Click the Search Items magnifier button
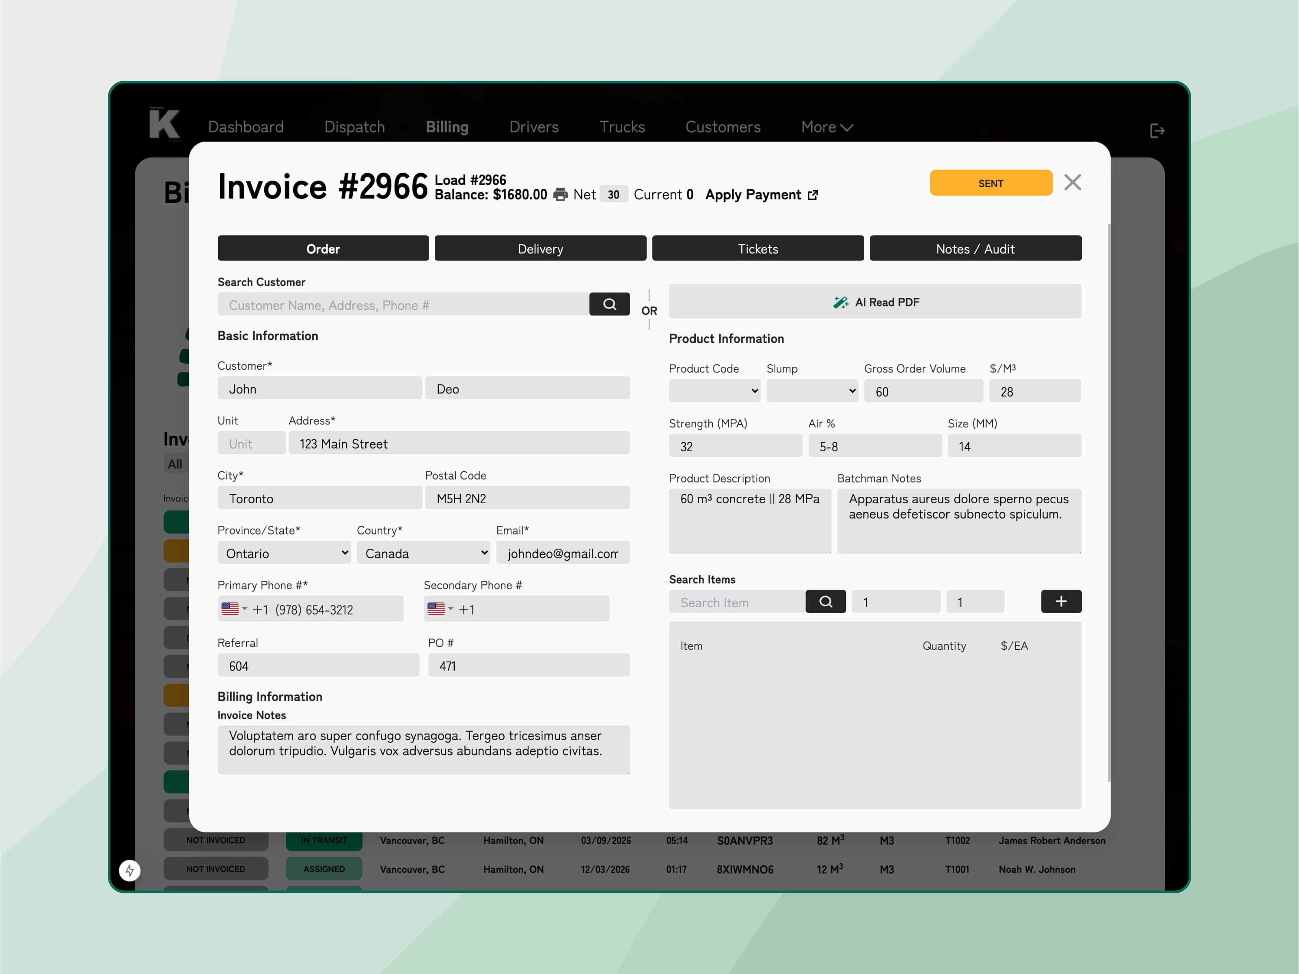This screenshot has width=1299, height=974. (825, 601)
